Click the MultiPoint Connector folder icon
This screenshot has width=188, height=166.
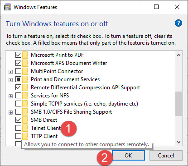[25, 71]
